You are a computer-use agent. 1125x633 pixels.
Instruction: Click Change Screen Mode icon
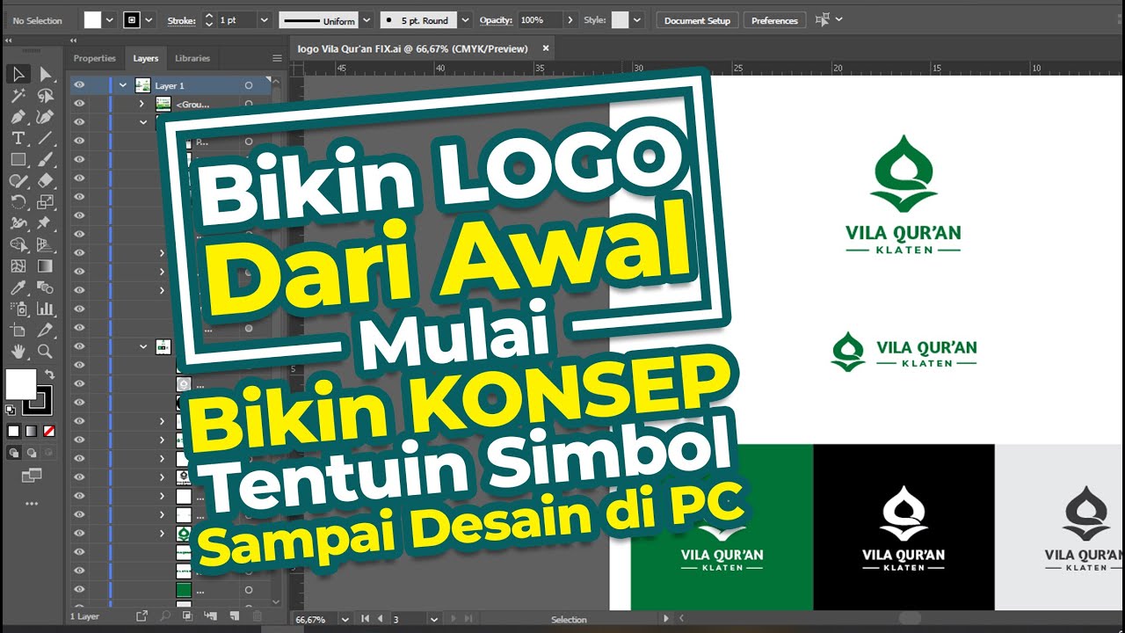[32, 476]
